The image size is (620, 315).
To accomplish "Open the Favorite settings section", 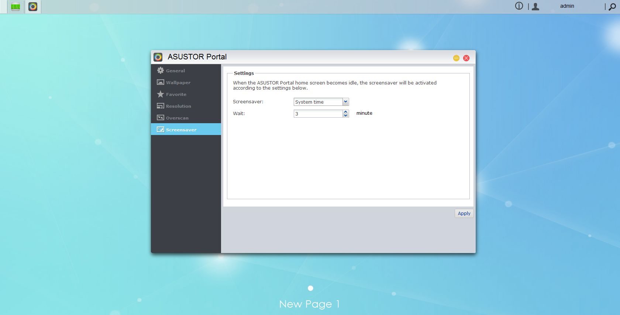I will (x=186, y=94).
